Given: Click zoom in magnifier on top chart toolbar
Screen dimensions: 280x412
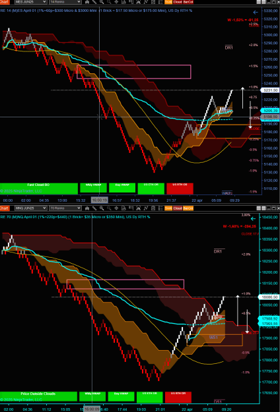Looking at the screenshot, I should pos(102,2).
